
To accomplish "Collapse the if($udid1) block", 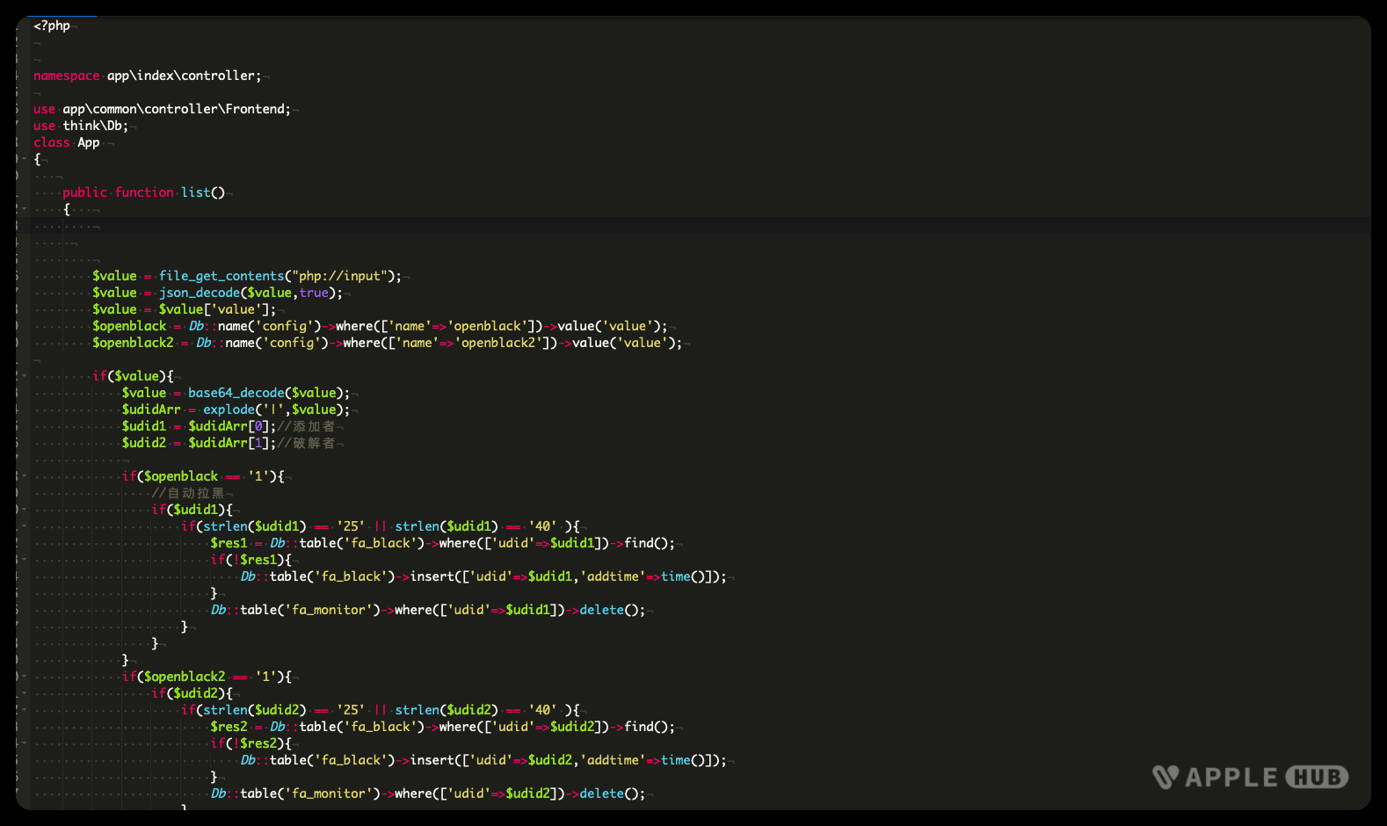I will point(25,510).
